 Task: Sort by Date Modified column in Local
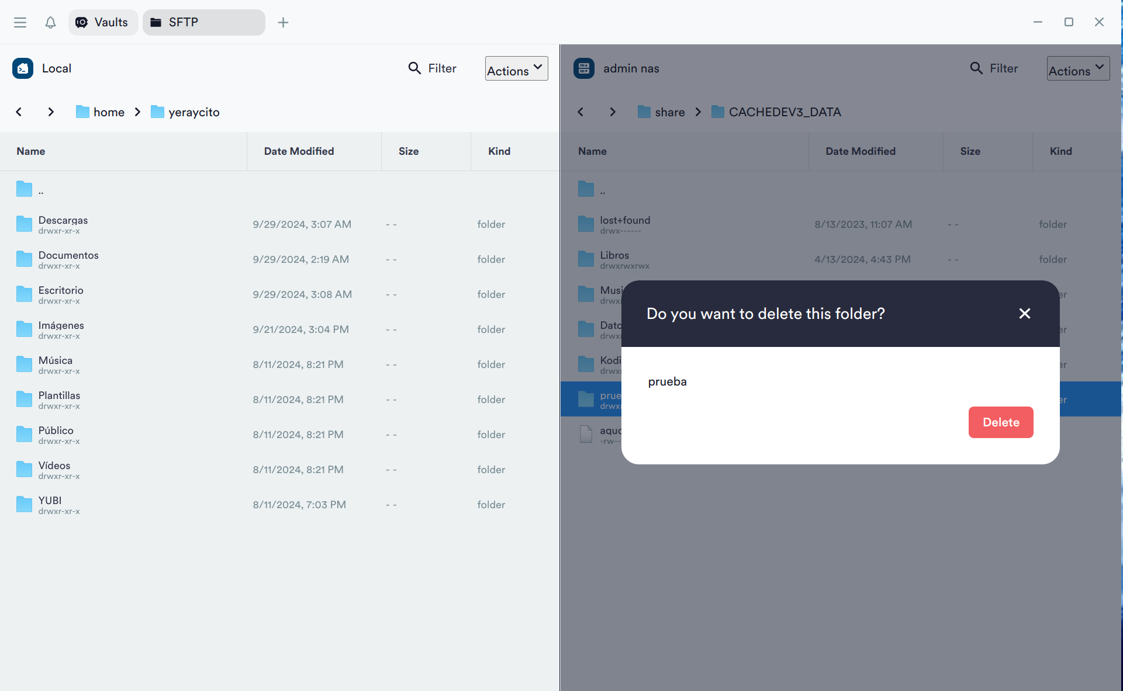click(299, 151)
